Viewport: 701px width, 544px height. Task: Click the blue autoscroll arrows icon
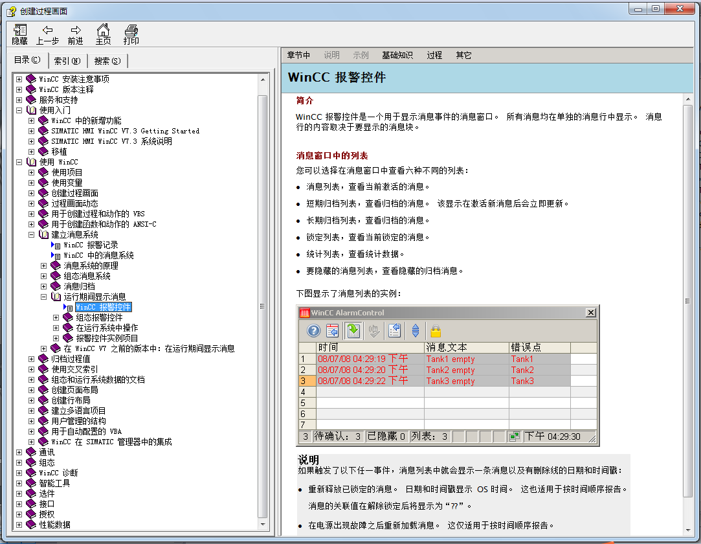point(416,330)
